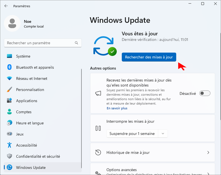
Task: Go to Comptes in the sidebar
Action: click(x=24, y=112)
